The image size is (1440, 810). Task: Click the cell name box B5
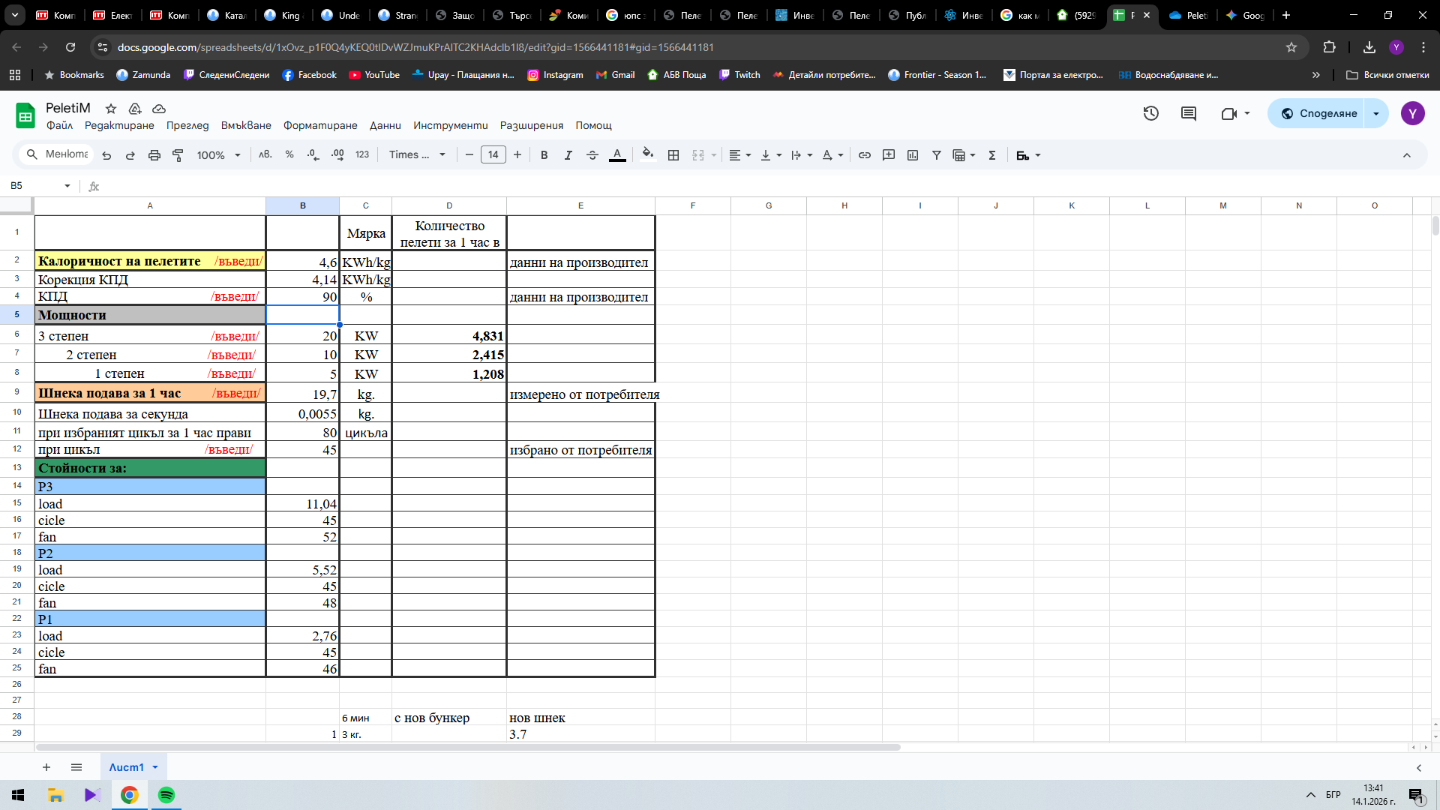[x=34, y=186]
